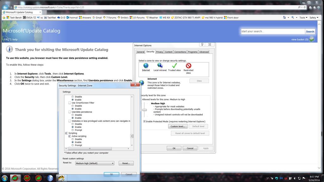Open the ZOTAC GTX 980 Ti AMP! bookmark
Screen dimensions: 324x182
tap(186, 18)
